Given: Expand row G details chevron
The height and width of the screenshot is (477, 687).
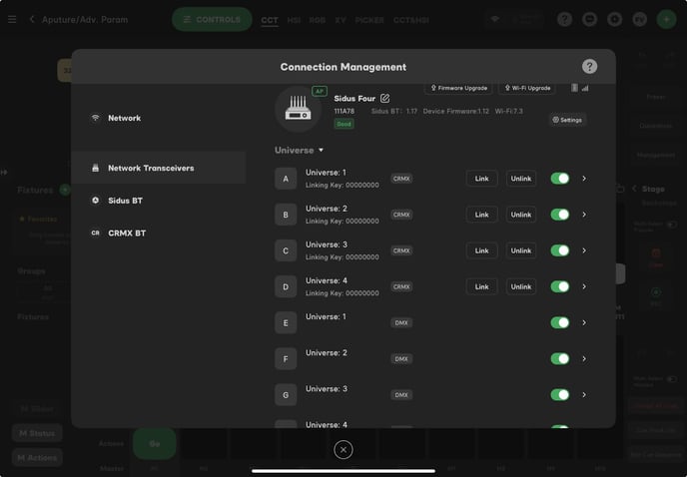Looking at the screenshot, I should (584, 395).
